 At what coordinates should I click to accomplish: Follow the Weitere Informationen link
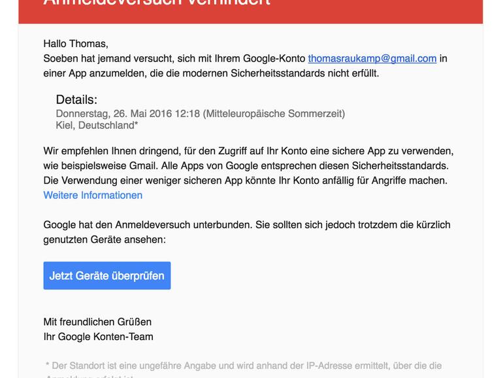tap(93, 196)
